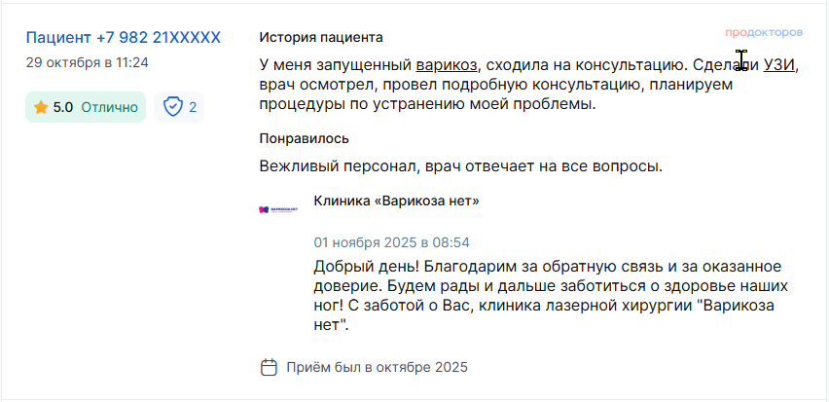Click the calendar icon near appointment date
This screenshot has width=829, height=402.
point(270,368)
